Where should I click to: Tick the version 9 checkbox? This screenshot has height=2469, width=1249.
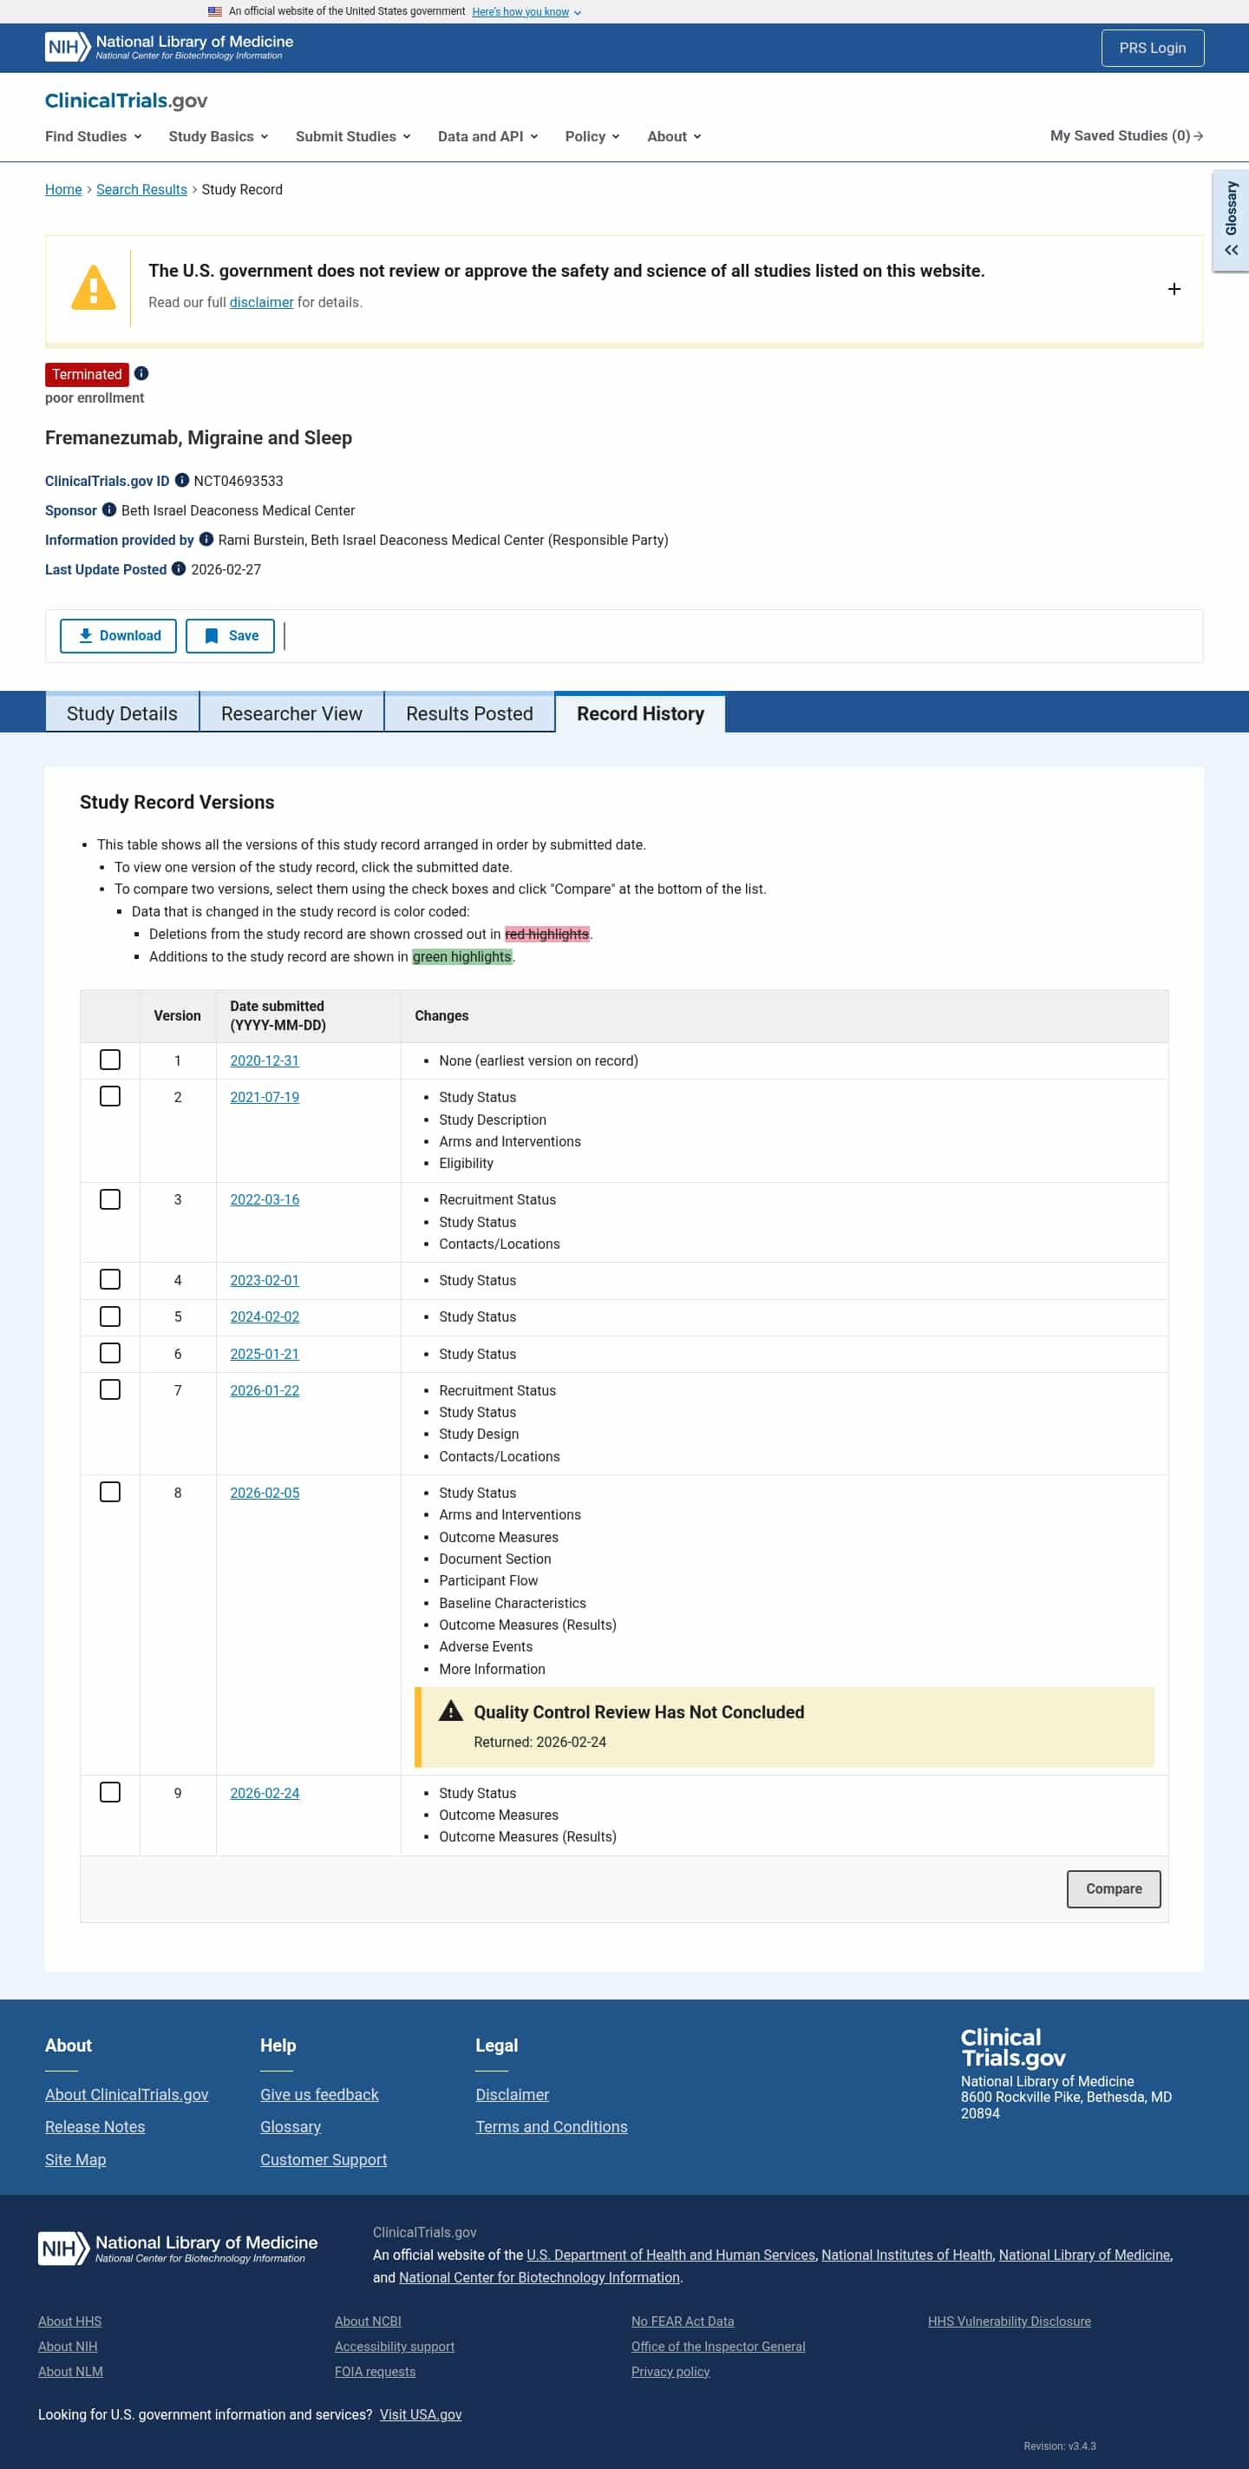pos(110,1792)
